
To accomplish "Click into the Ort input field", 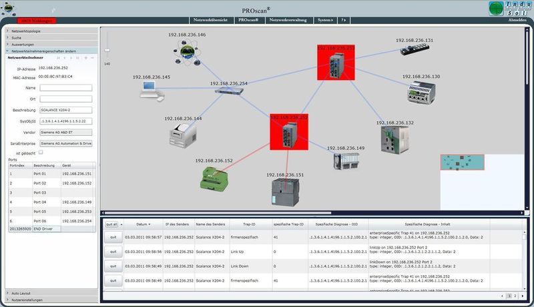I will [x=65, y=99].
